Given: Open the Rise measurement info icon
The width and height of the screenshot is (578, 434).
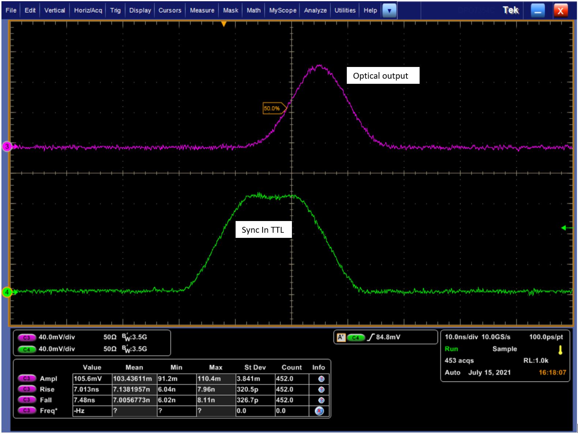Looking at the screenshot, I should [x=321, y=389].
